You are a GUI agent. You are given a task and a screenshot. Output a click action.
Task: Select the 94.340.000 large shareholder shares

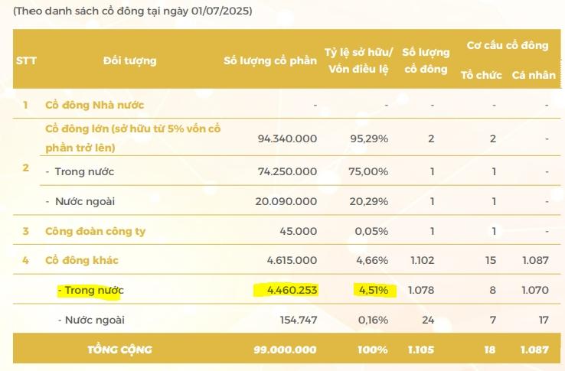288,139
